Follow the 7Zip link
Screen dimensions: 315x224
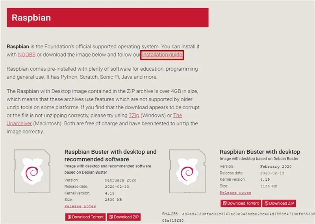(134, 116)
